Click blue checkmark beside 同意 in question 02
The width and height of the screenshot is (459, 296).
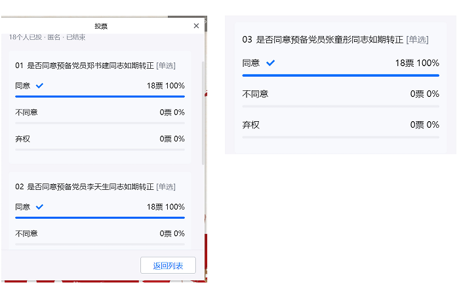point(39,207)
